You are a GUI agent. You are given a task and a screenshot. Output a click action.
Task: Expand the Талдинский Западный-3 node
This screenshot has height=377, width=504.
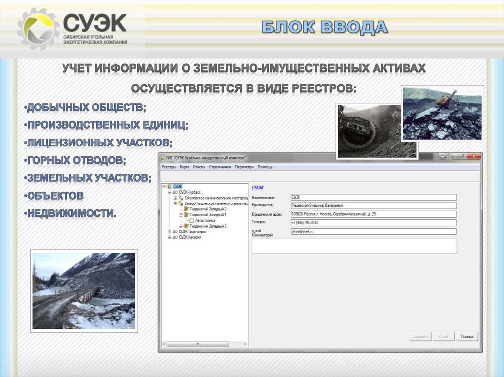point(181,226)
